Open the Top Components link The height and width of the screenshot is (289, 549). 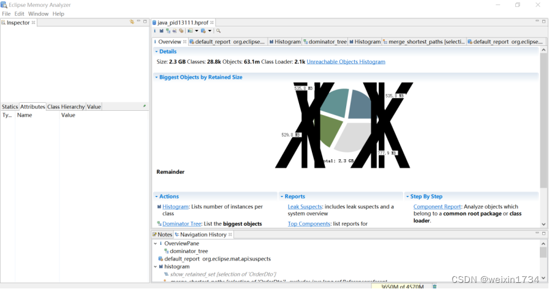tap(309, 224)
